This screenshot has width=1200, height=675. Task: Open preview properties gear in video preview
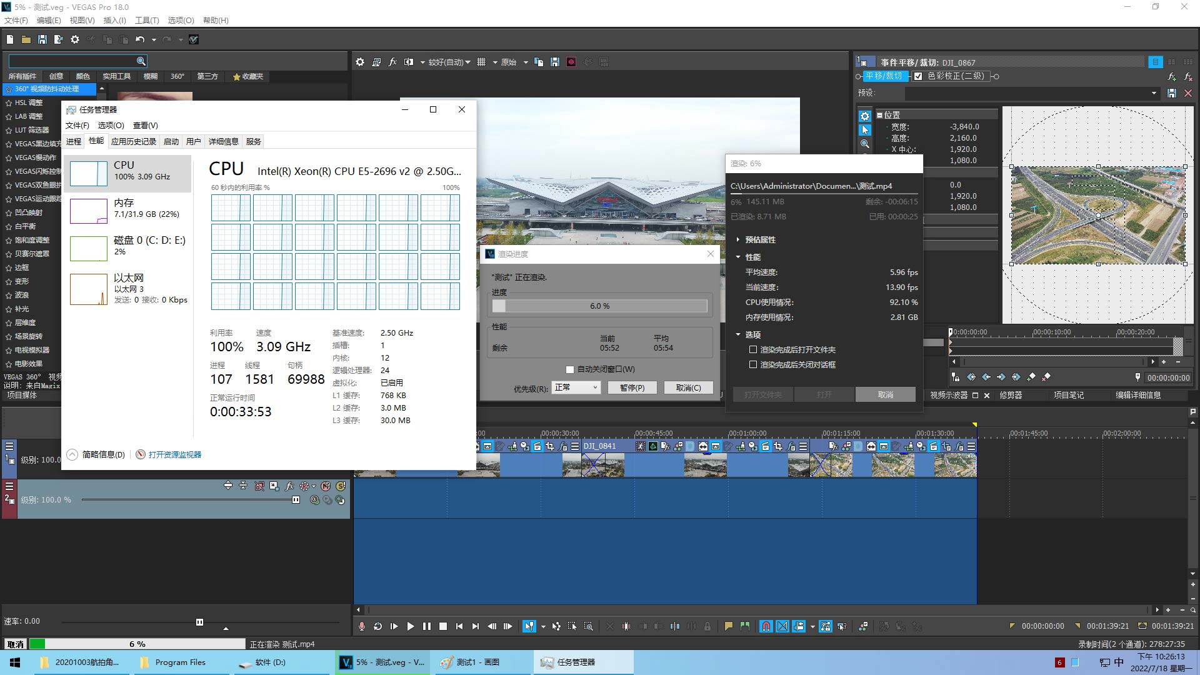click(x=360, y=62)
